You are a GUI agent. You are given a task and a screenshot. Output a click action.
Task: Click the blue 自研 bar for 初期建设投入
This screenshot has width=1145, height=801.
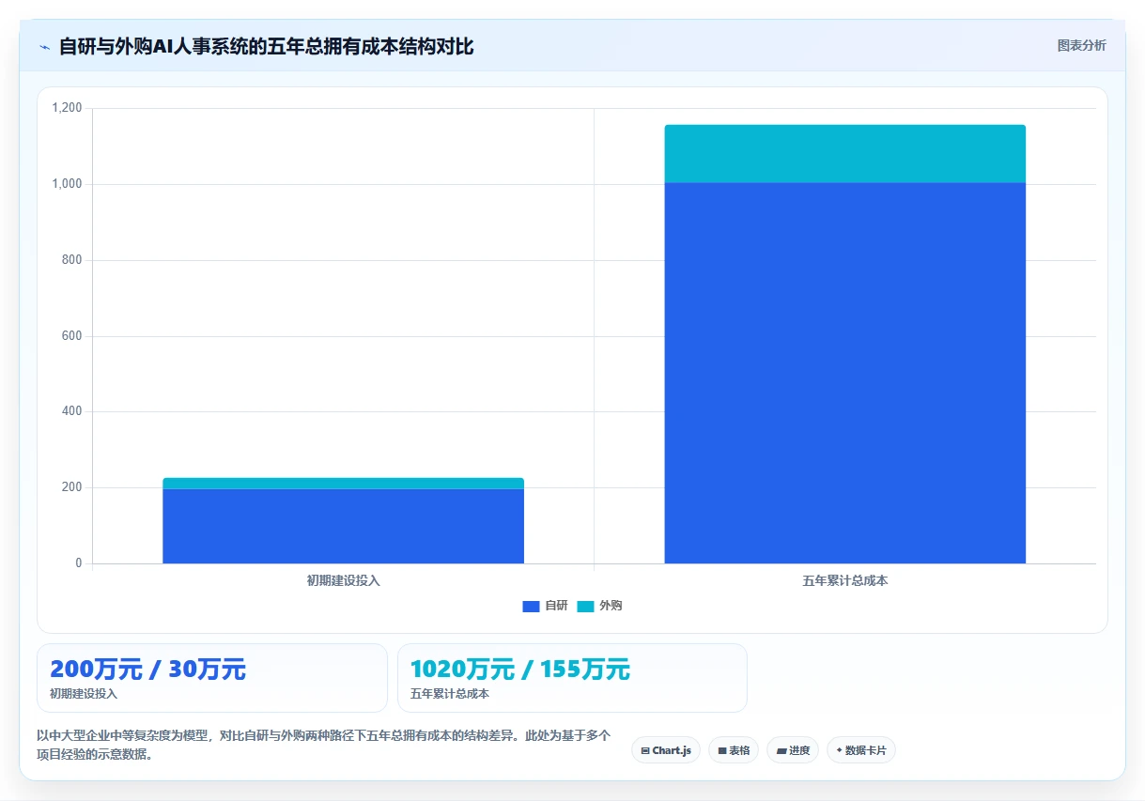pyautogui.click(x=343, y=526)
